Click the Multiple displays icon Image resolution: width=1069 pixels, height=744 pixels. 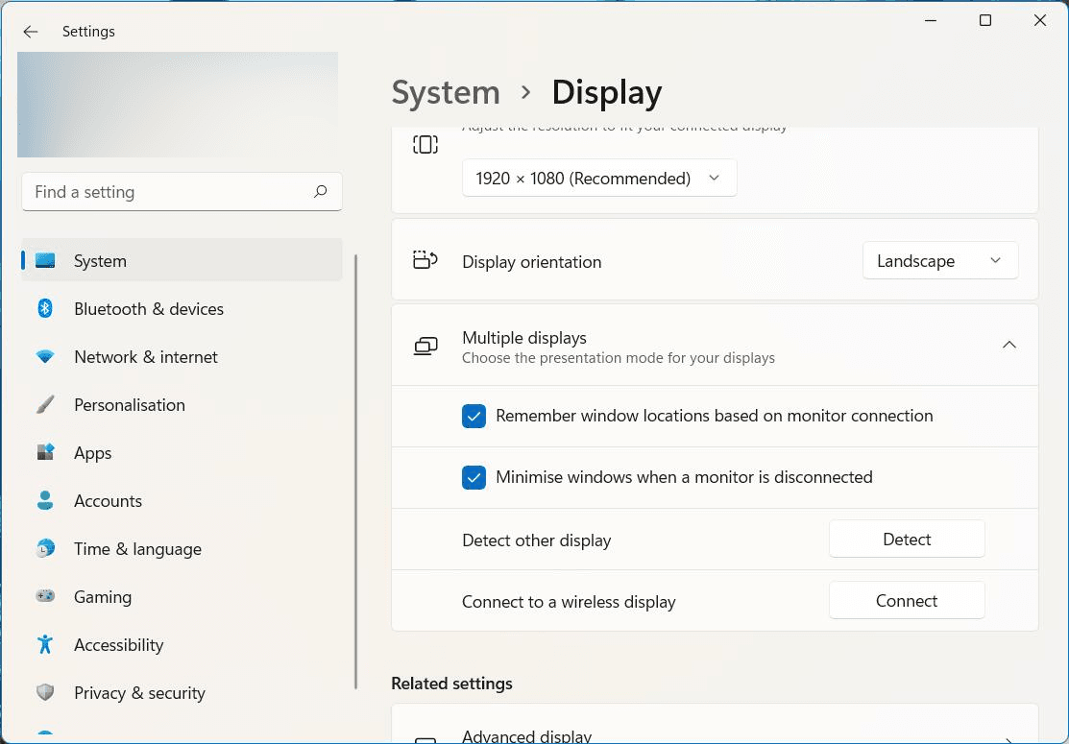(x=425, y=347)
